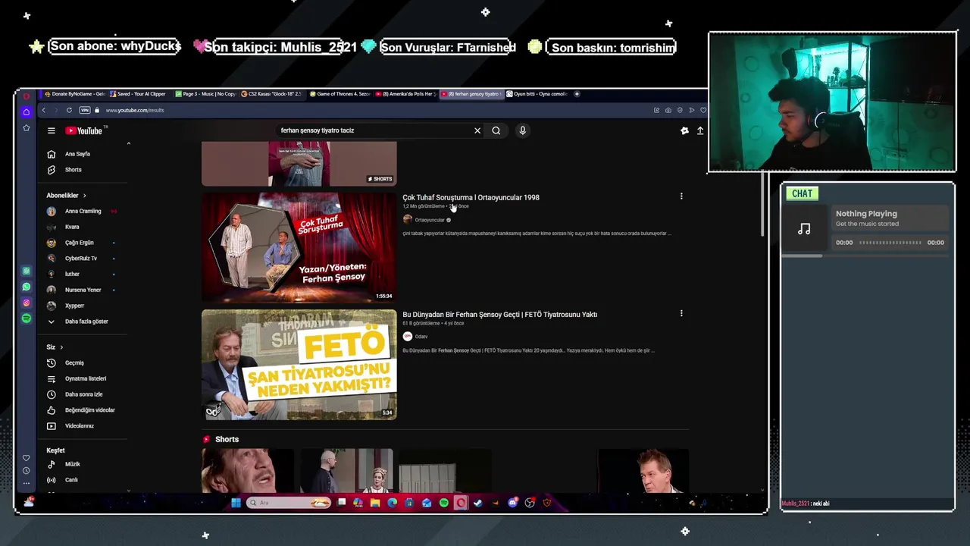Expand the Siz section

[x=55, y=347]
